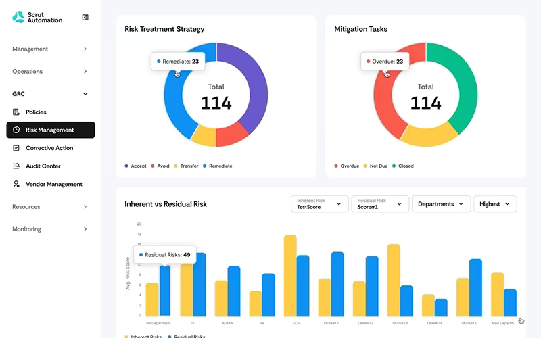Click the Audit Center search-list icon
Image resolution: width=541 pixels, height=338 pixels.
[16, 166]
